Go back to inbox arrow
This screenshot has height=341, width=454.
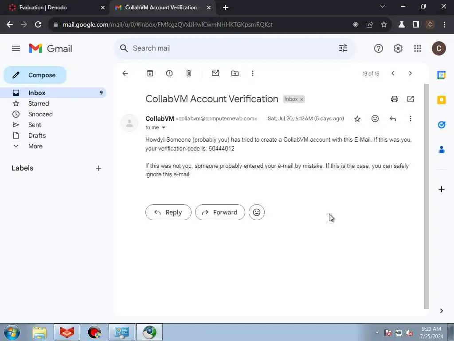(x=125, y=73)
